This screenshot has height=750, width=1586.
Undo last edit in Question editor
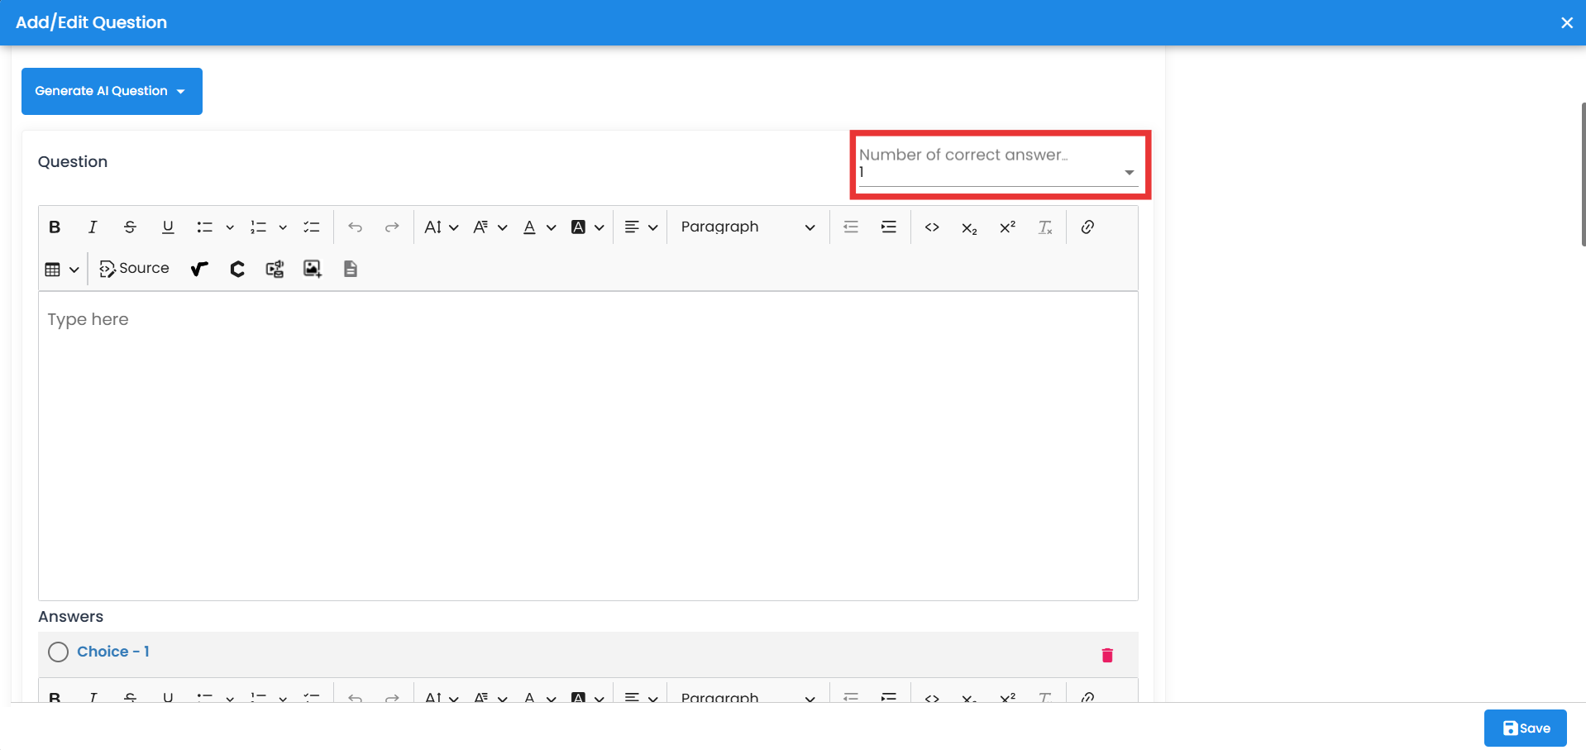355,227
